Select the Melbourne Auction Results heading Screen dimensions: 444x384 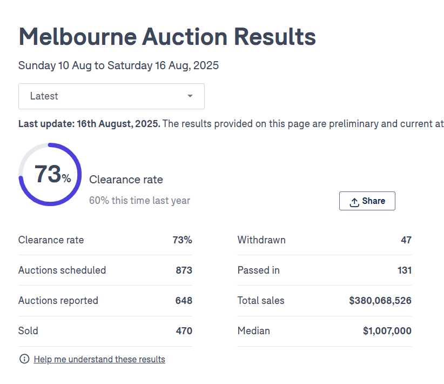[x=167, y=37]
